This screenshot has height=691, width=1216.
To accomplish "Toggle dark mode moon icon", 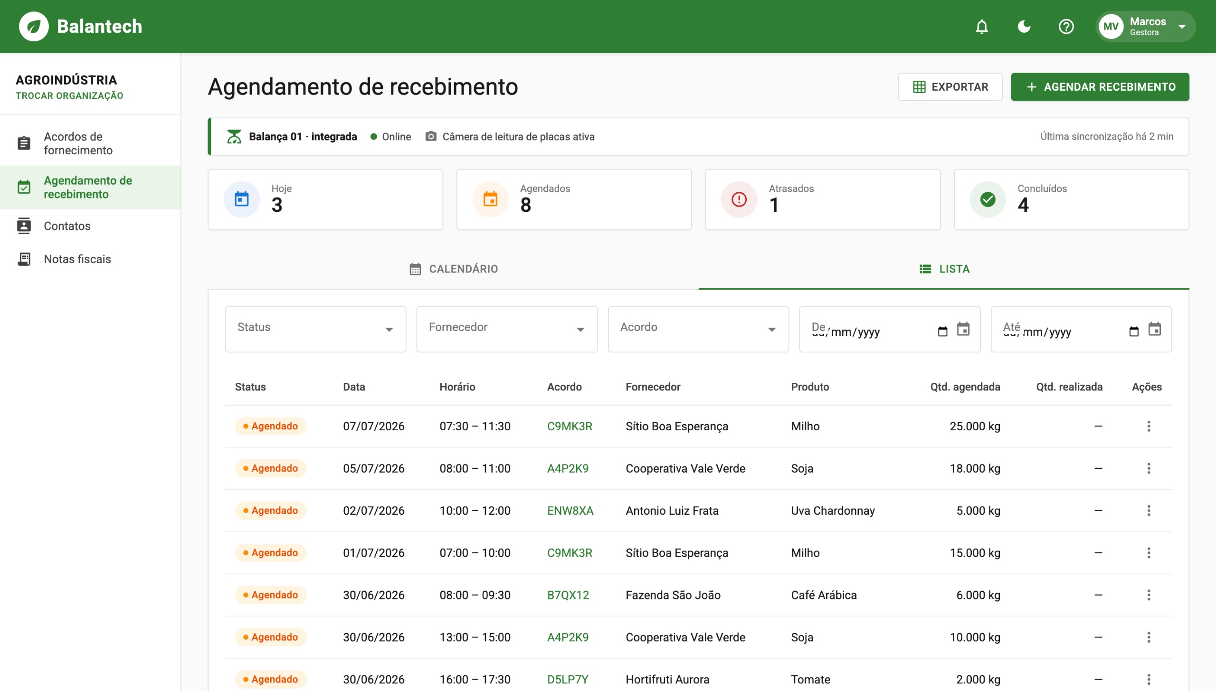I will tap(1024, 27).
